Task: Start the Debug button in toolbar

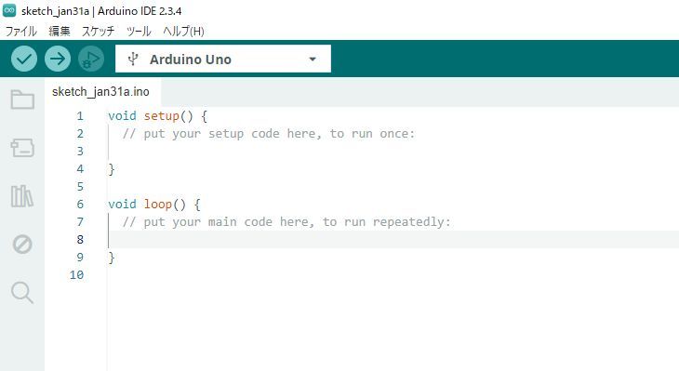Action: pyautogui.click(x=91, y=59)
